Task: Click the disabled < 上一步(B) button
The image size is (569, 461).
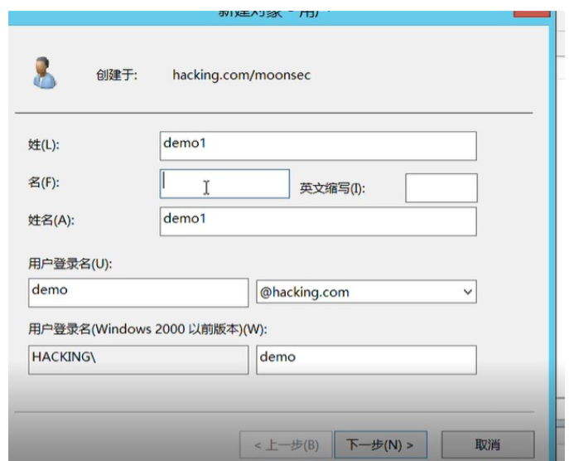Action: pos(286,444)
